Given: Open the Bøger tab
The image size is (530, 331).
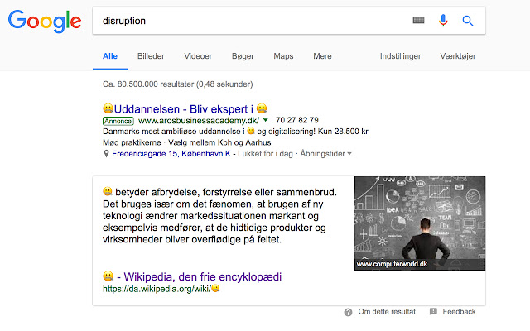Looking at the screenshot, I should [x=243, y=56].
